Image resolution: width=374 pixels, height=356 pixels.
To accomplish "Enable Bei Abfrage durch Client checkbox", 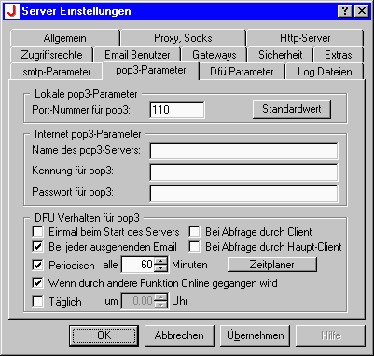I will point(194,232).
